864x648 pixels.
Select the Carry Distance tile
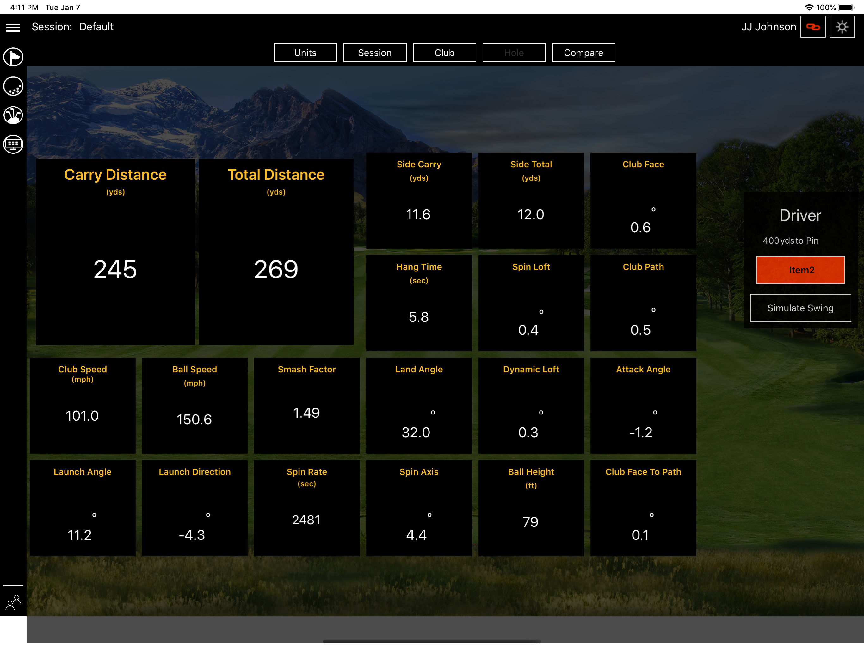(115, 252)
